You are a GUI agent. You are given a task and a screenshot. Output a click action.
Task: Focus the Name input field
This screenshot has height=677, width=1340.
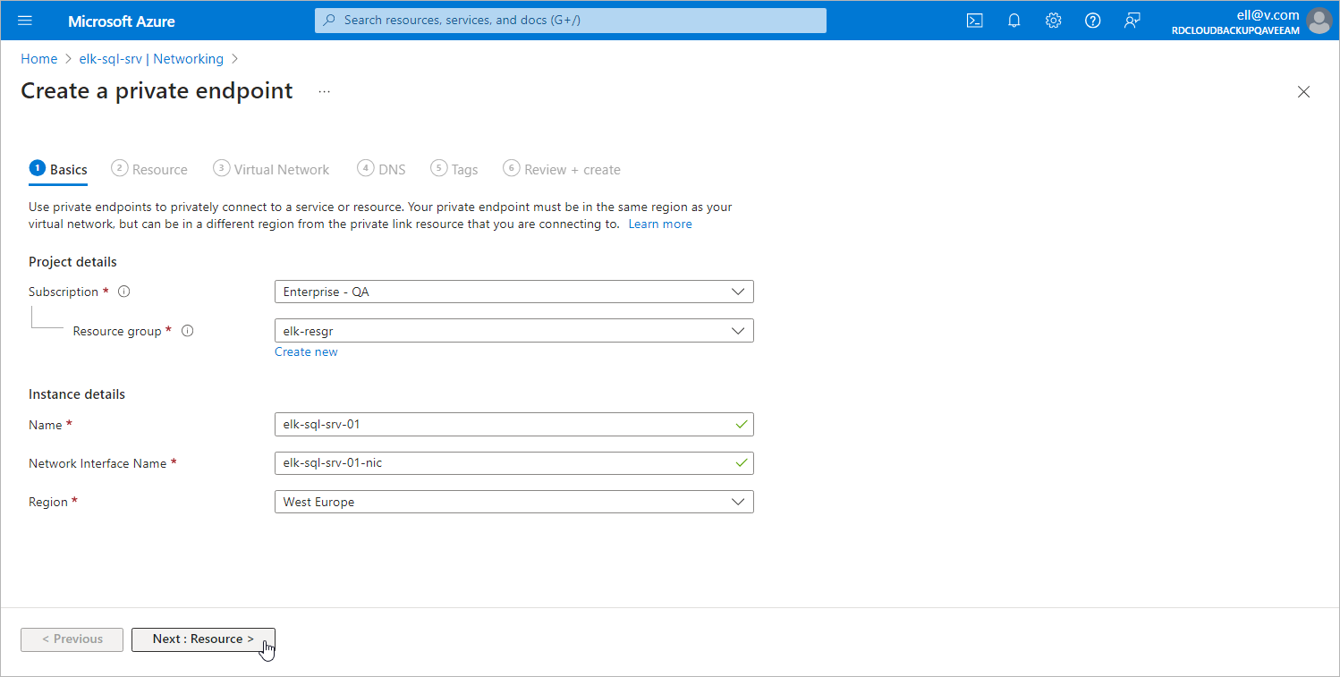513,424
